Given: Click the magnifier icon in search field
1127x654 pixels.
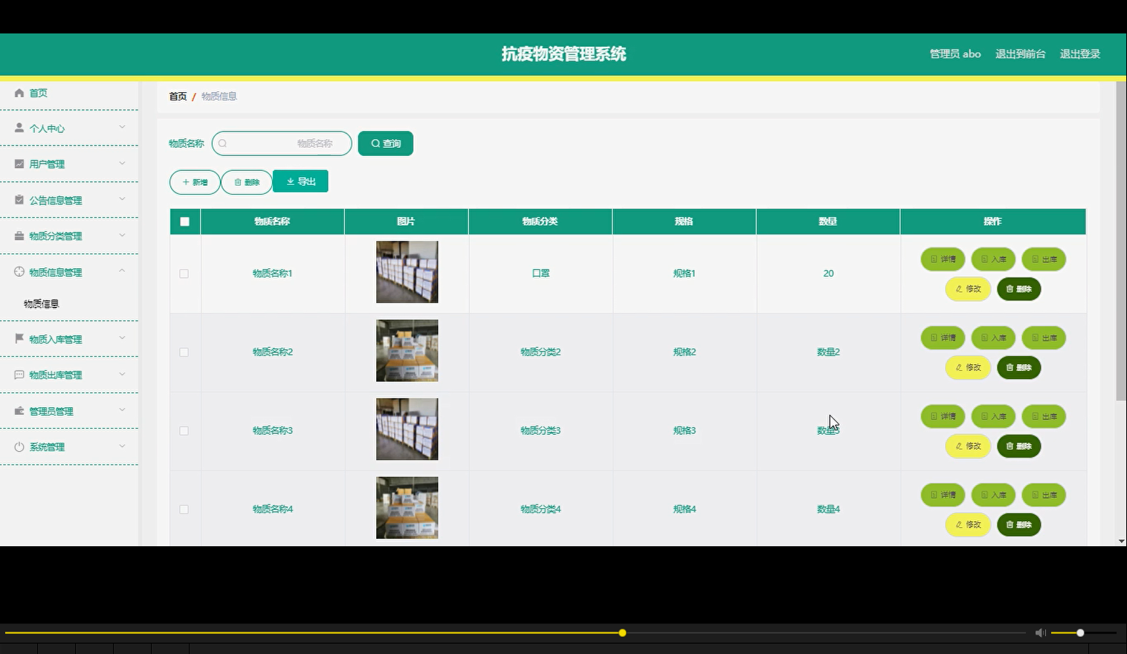Looking at the screenshot, I should coord(222,143).
